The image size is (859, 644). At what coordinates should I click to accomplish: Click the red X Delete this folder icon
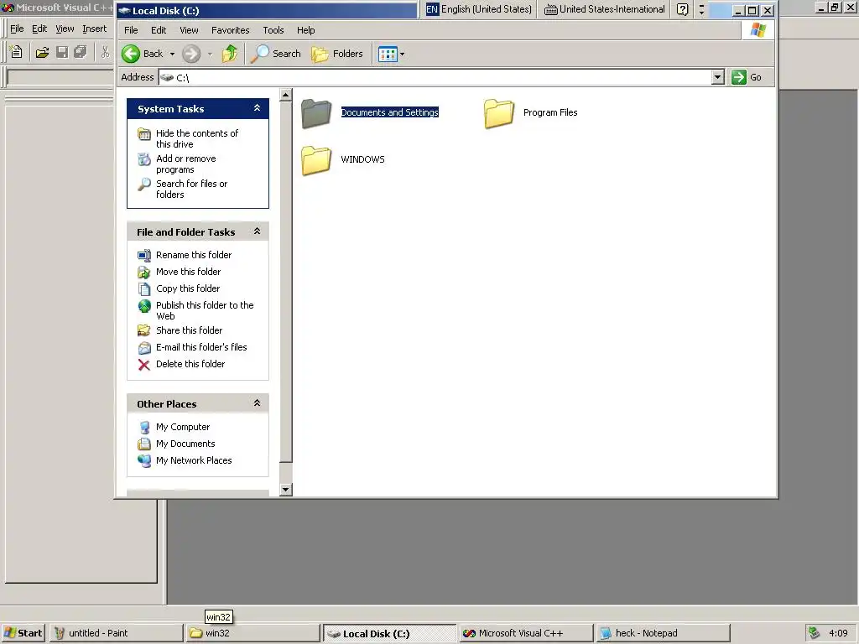[144, 365]
